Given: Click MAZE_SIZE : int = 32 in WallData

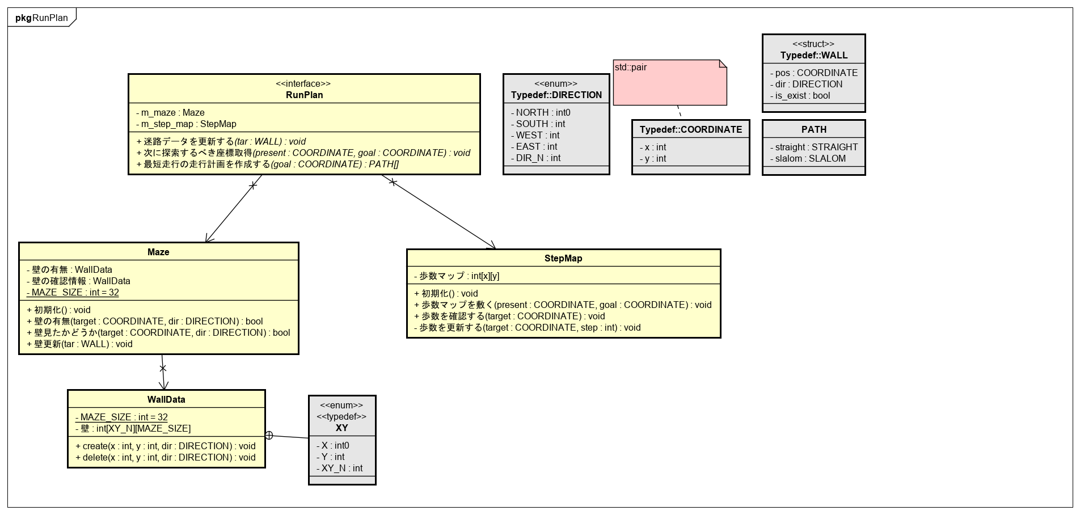Looking at the screenshot, I should (x=121, y=417).
